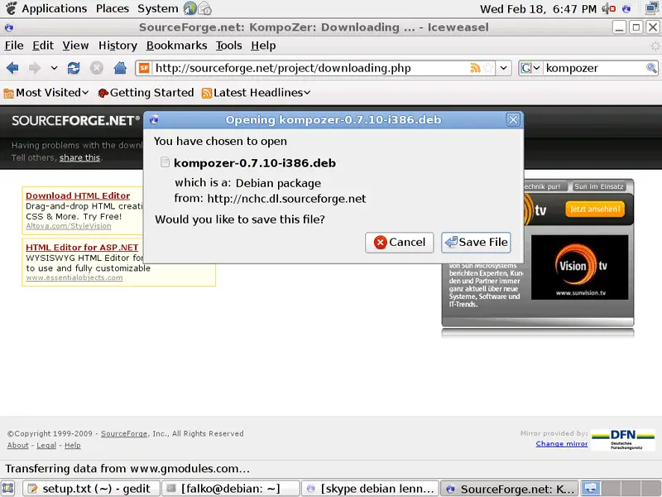Open the System menu
This screenshot has height=497, width=662.
click(x=158, y=8)
